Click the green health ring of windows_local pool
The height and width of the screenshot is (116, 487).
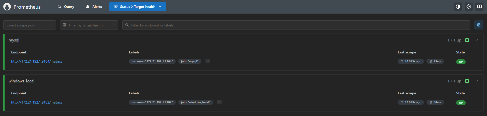467,81
